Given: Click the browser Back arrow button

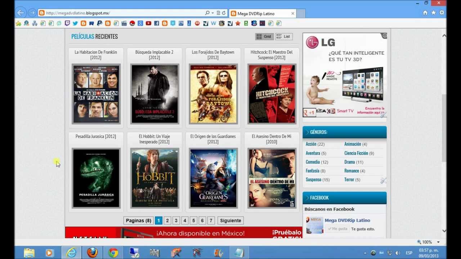Looking at the screenshot, I should tap(21, 13).
